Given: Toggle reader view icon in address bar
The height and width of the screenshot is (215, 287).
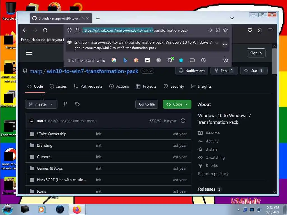Looking at the screenshot, I should (x=217, y=30).
